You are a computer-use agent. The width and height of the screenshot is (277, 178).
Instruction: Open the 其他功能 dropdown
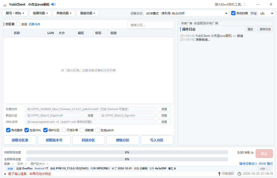(x=64, y=13)
